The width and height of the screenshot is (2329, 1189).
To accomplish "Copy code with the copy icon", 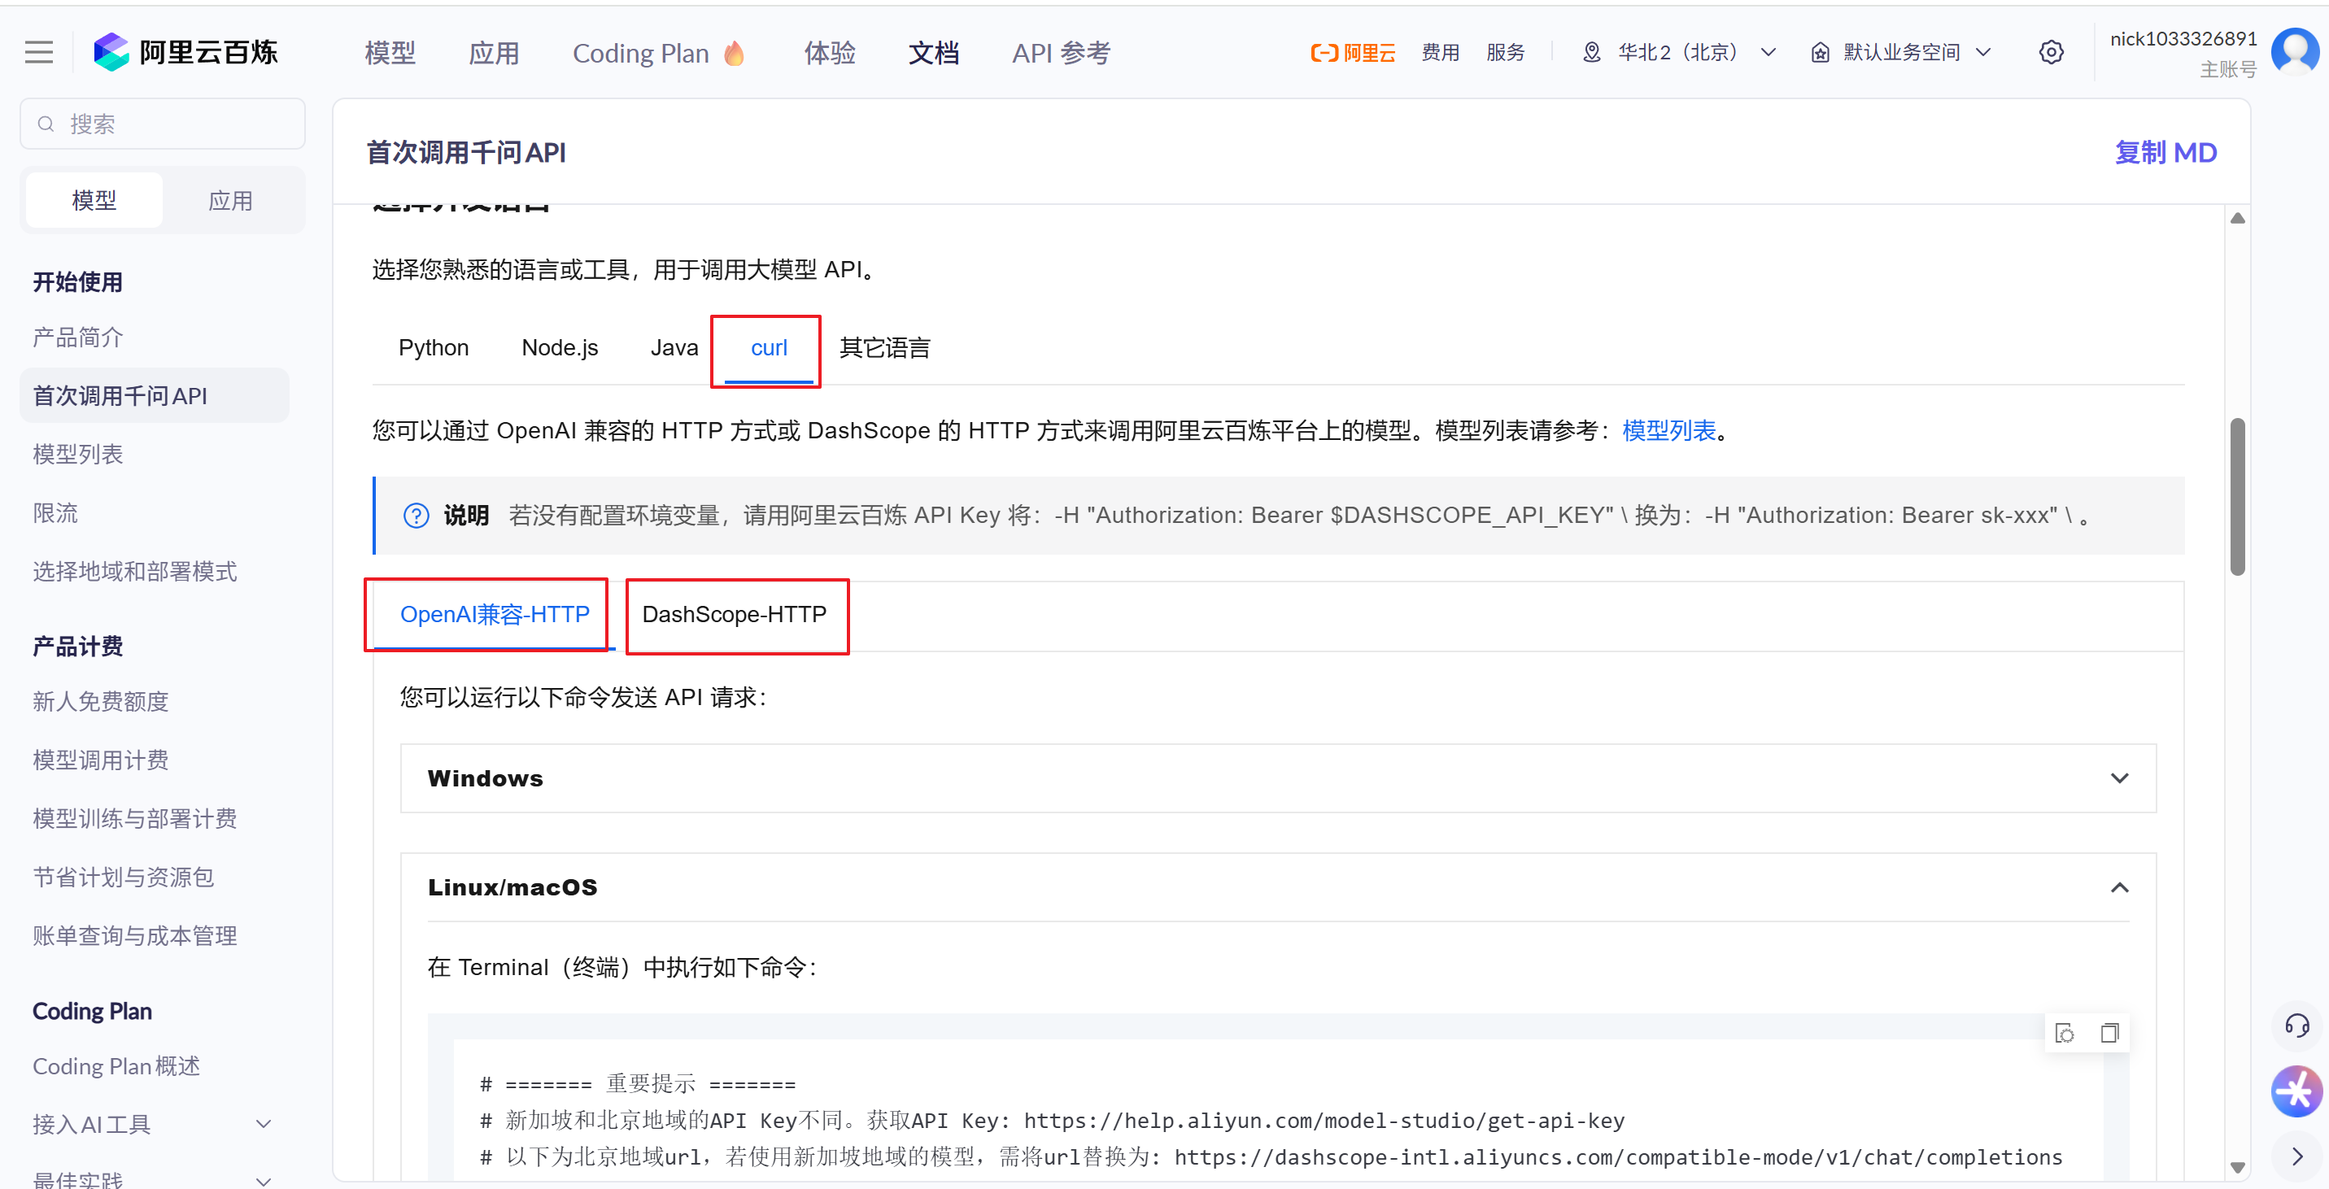I will tap(2109, 1033).
